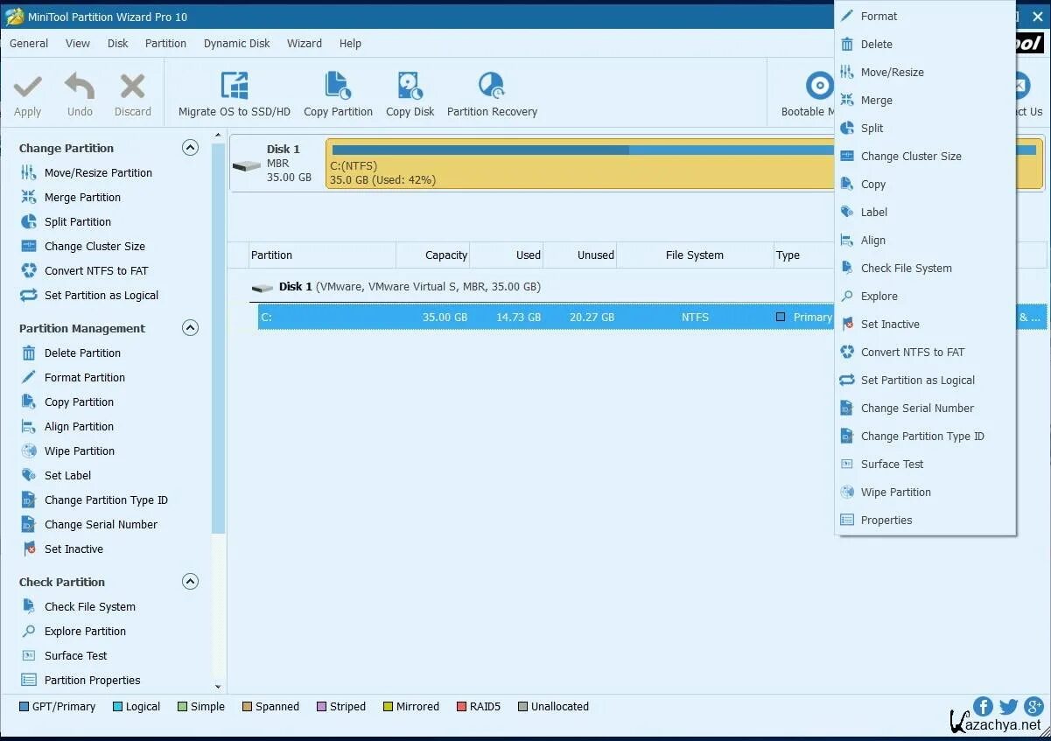This screenshot has height=741, width=1051.
Task: Click Format Partition in sidebar
Action: coord(85,378)
